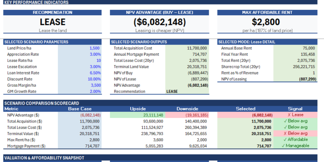The width and height of the screenshot is (324, 162).
Task: Select the NPV of Lease output value
Action: [x=187, y=79]
